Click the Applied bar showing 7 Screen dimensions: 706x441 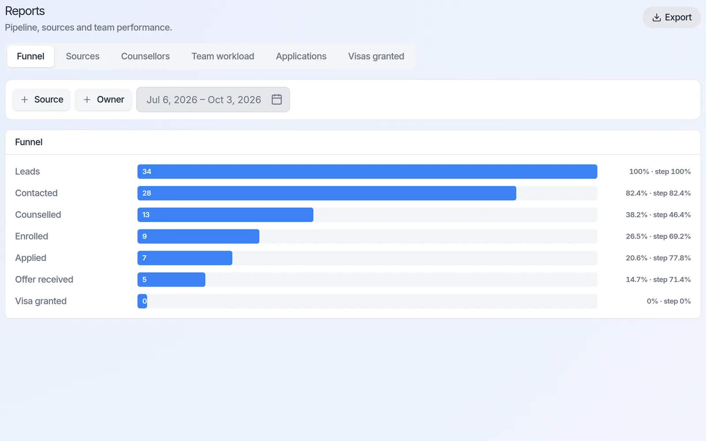[184, 258]
